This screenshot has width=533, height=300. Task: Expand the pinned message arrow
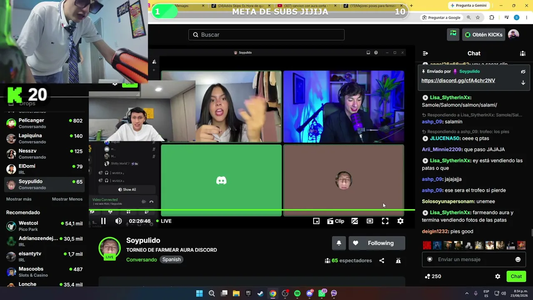click(523, 82)
